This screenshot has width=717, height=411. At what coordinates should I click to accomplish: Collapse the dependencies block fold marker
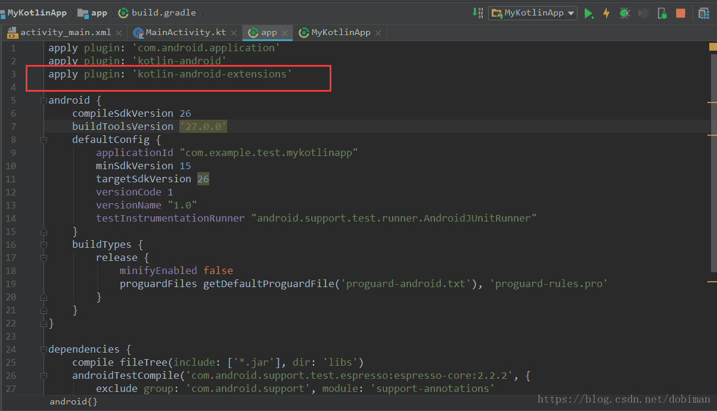(x=44, y=350)
